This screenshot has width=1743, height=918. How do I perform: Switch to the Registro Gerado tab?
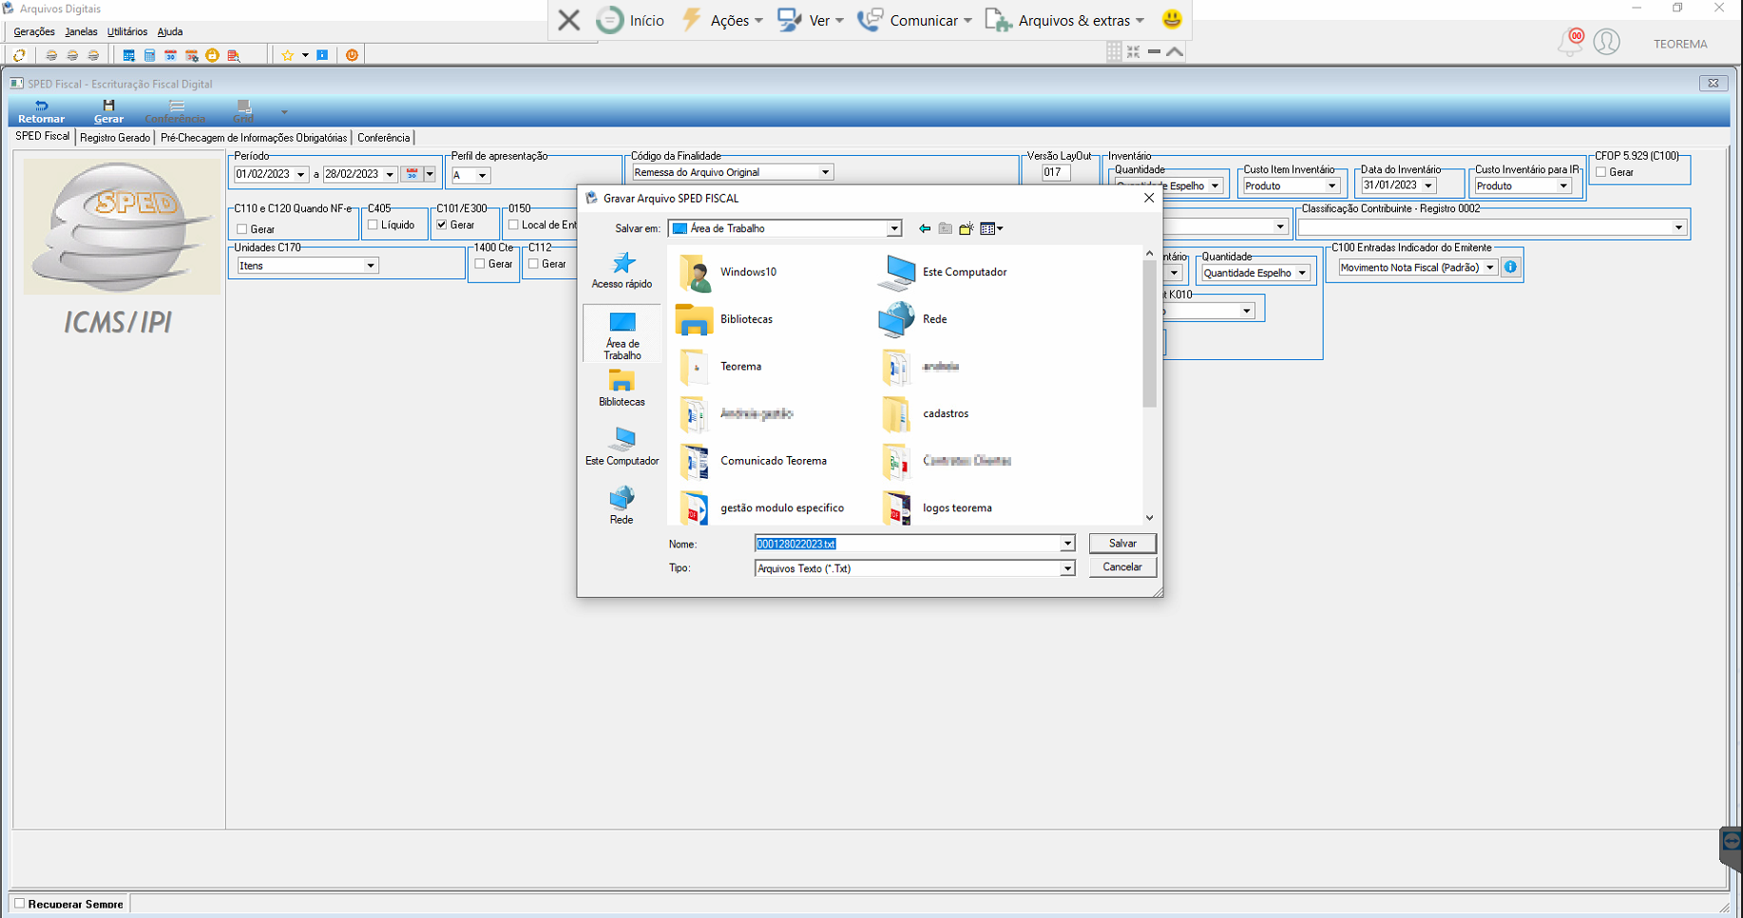pos(115,138)
